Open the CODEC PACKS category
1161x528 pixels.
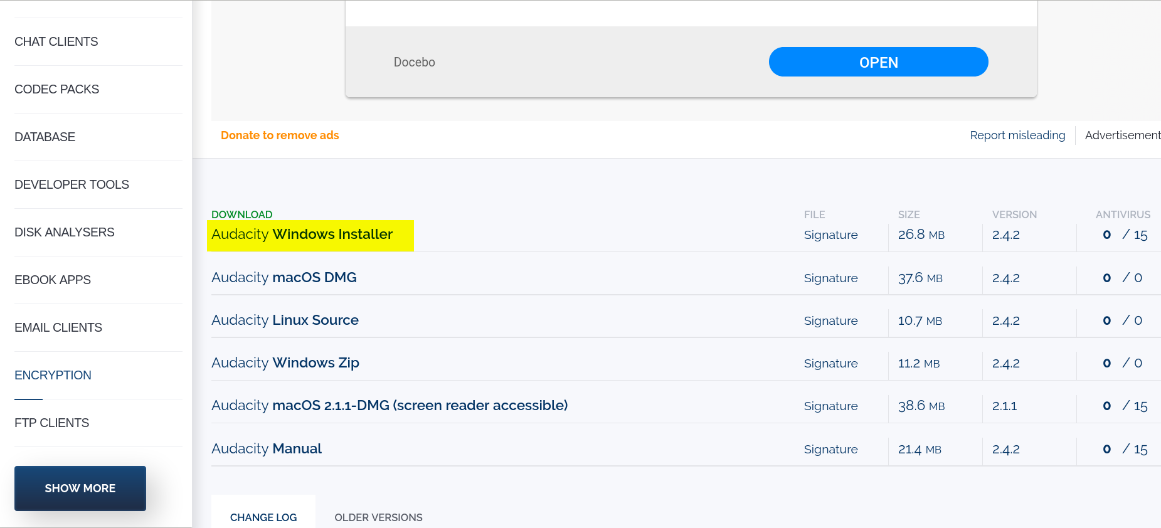click(56, 89)
